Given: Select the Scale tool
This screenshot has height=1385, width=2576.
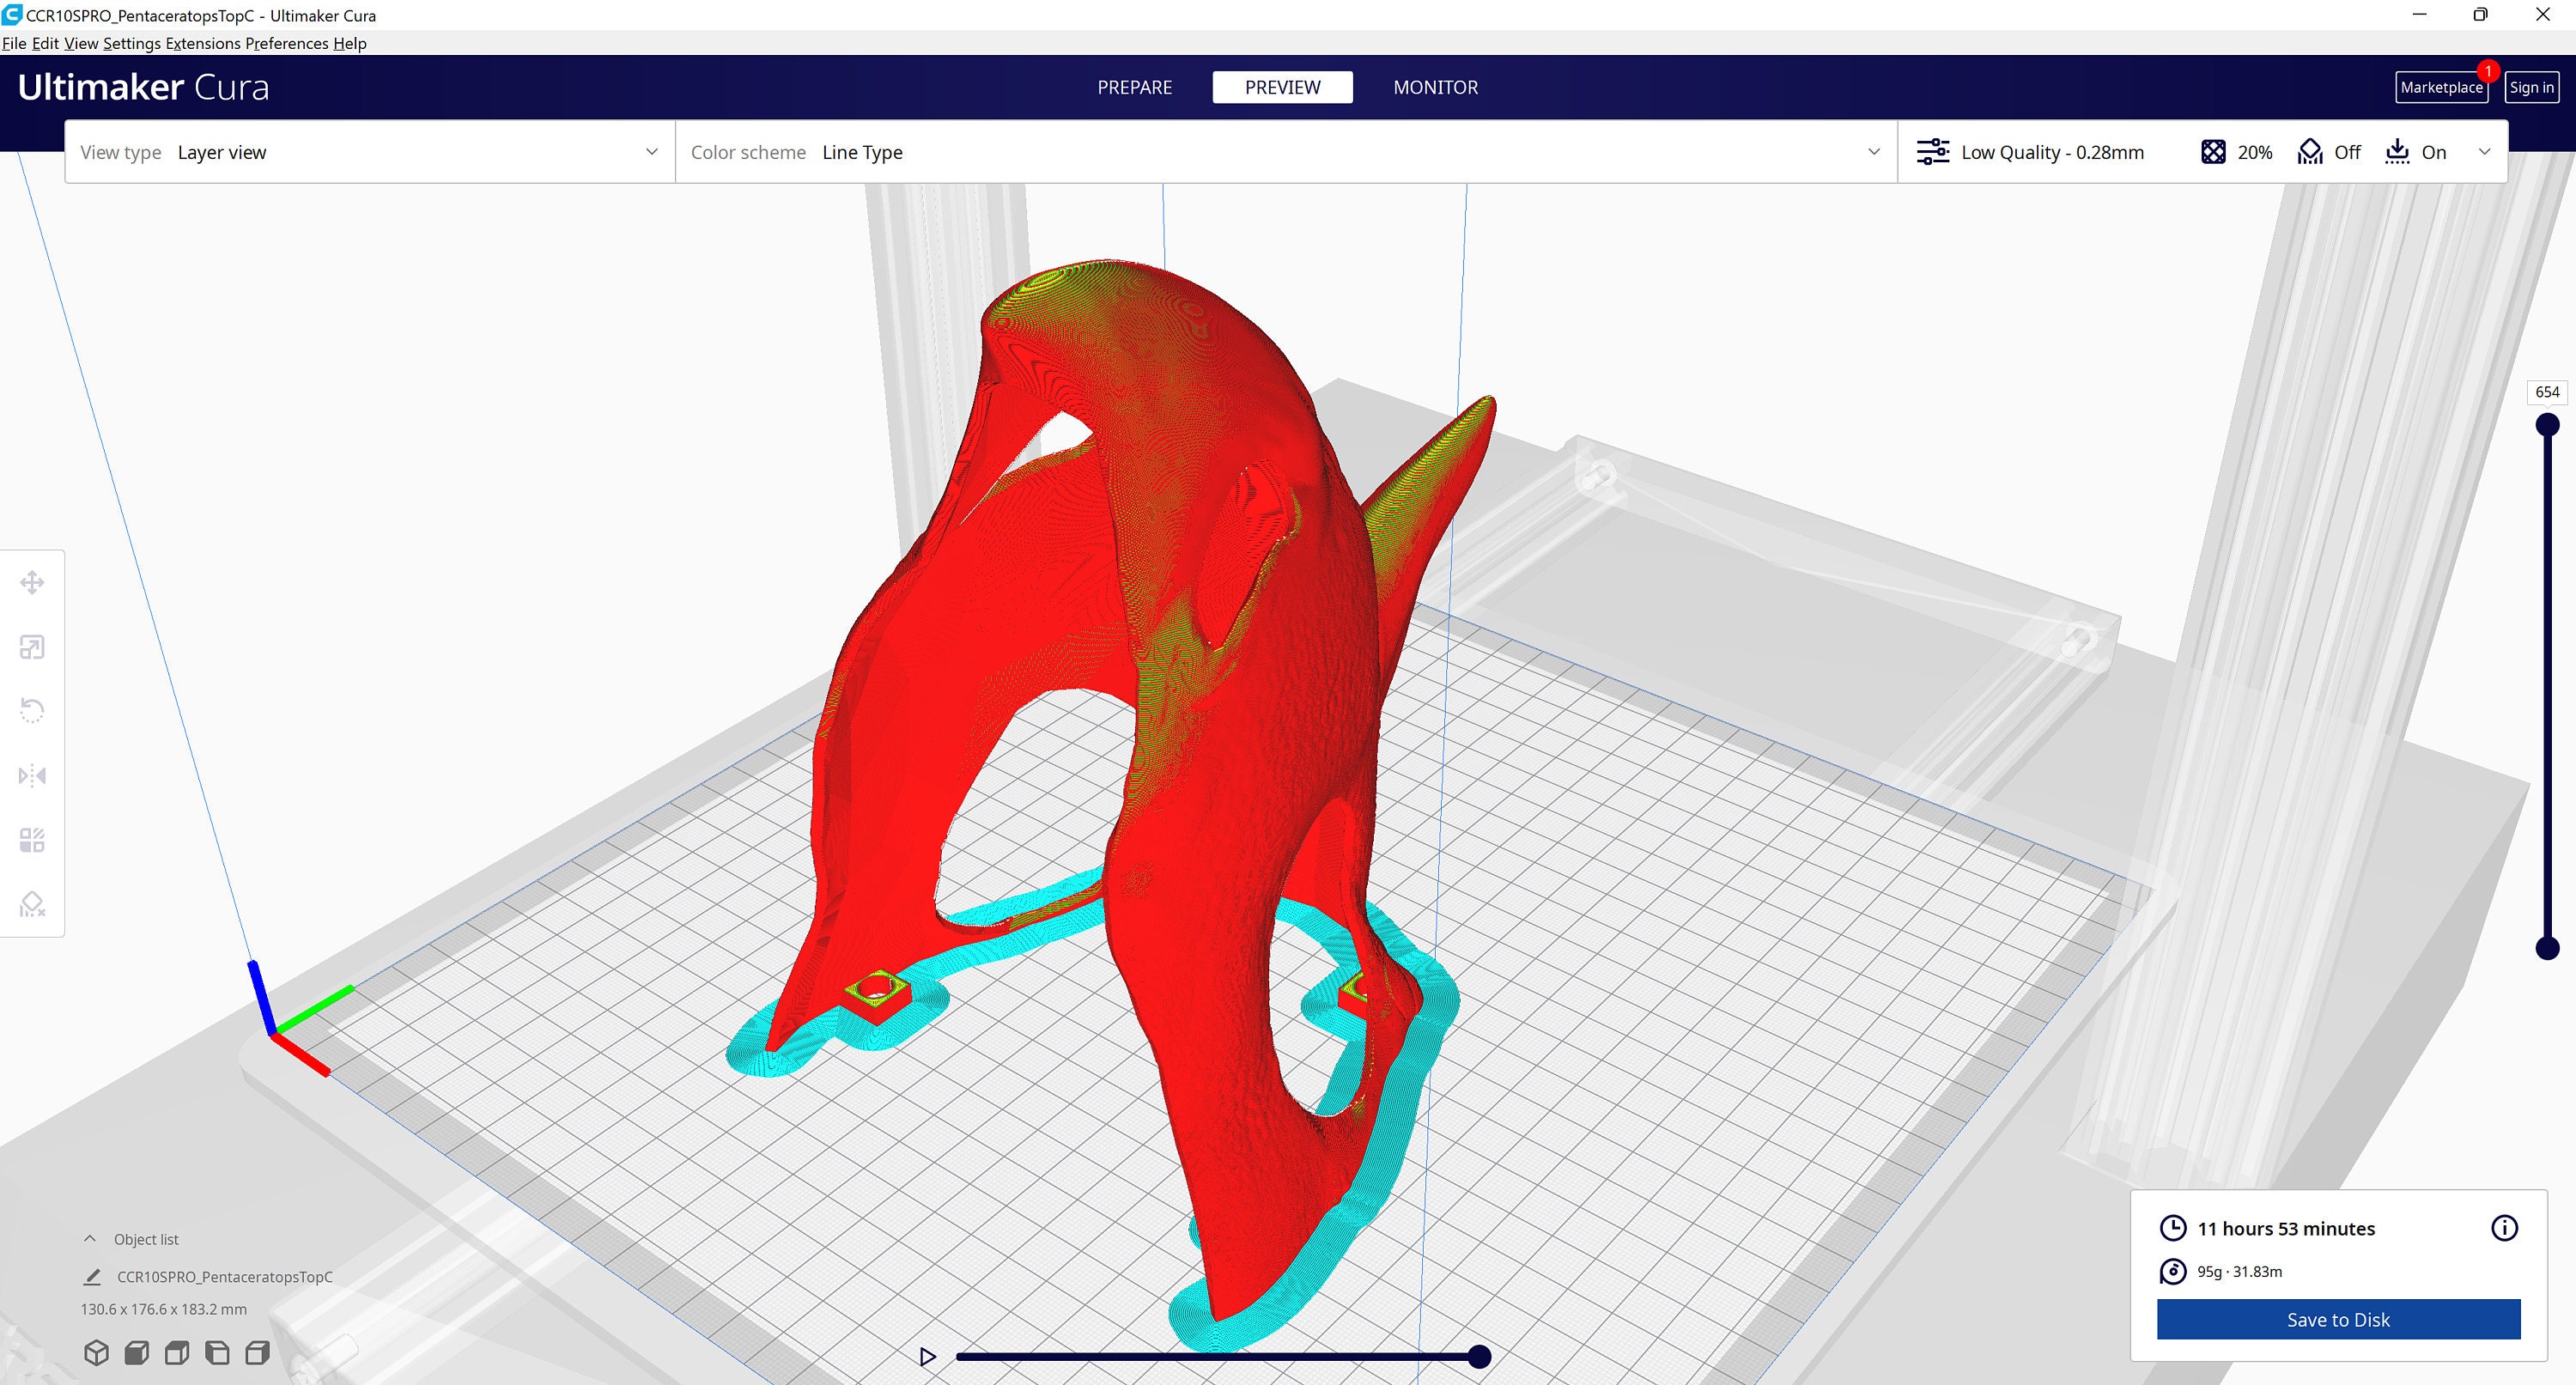Looking at the screenshot, I should (x=33, y=646).
